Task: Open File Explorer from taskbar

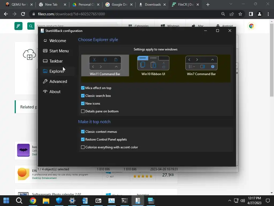Action: tap(46, 201)
